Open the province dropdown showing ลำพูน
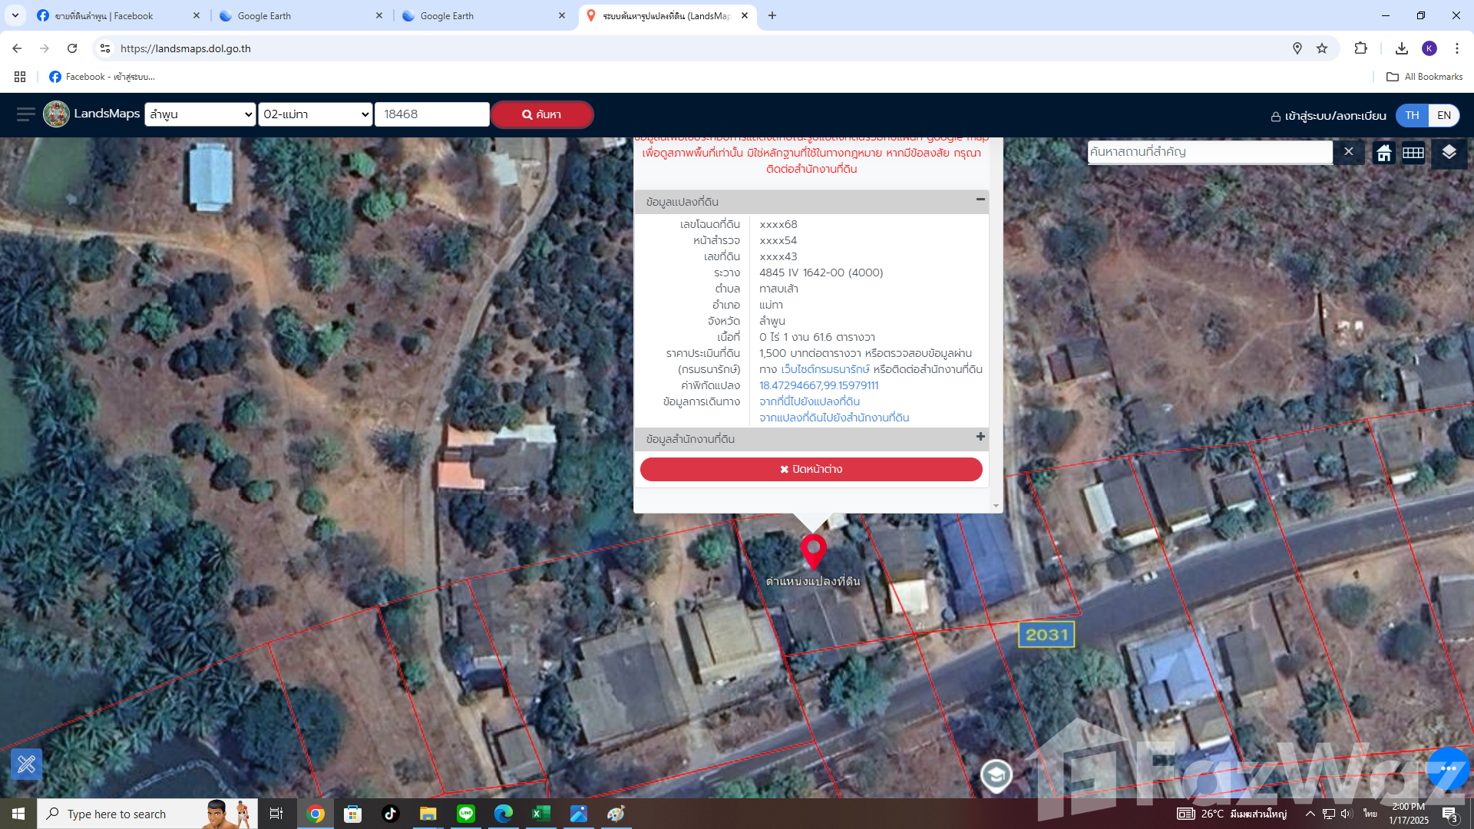 pyautogui.click(x=200, y=114)
